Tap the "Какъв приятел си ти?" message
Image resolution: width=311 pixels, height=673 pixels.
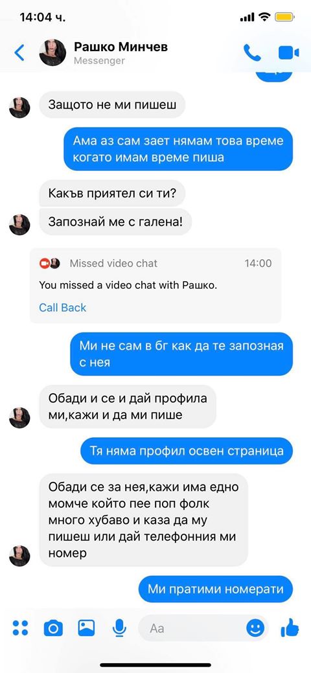click(112, 193)
